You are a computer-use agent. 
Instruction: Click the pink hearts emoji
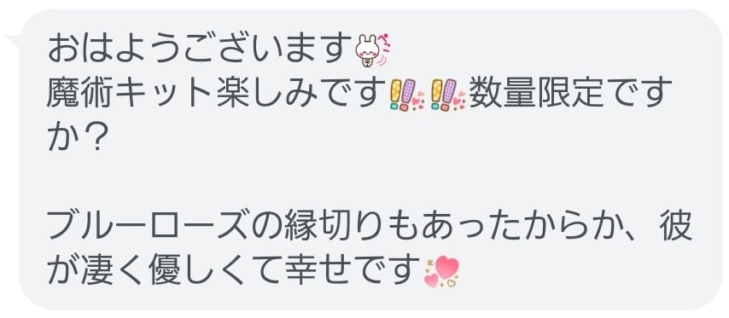pos(441,271)
